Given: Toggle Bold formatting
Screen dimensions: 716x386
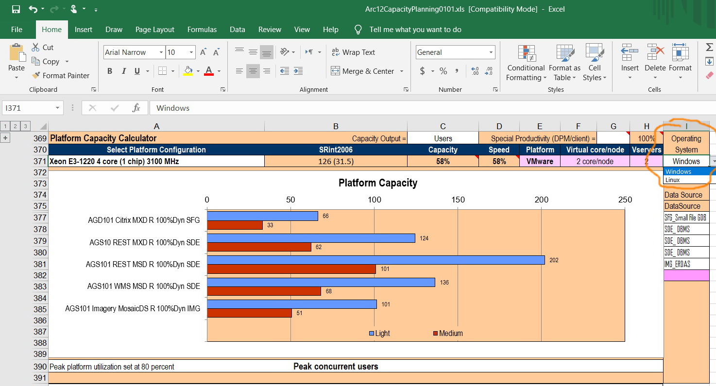Looking at the screenshot, I should 110,71.
